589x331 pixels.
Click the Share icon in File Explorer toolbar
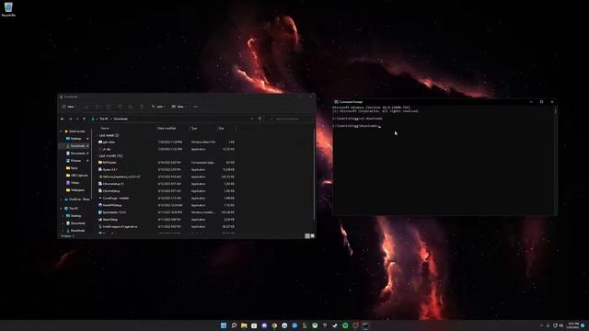(x=131, y=107)
